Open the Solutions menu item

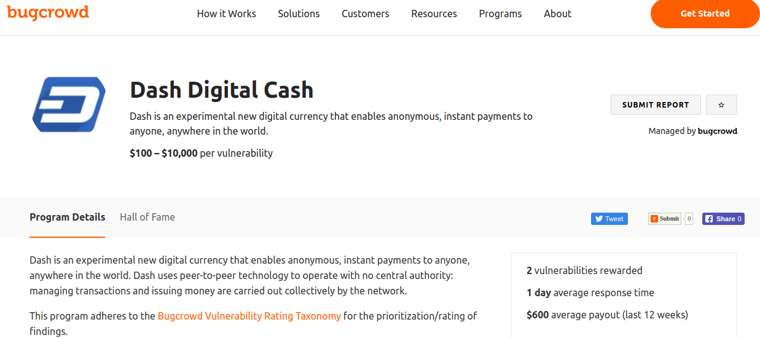click(x=299, y=14)
